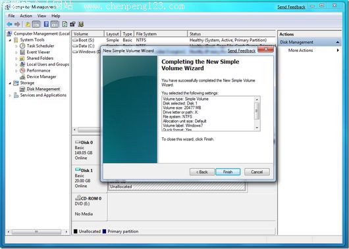Sort by the Status column header

(232, 34)
